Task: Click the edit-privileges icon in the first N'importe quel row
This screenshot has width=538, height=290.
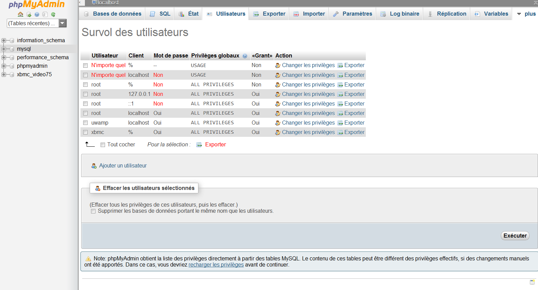Action: [278, 65]
